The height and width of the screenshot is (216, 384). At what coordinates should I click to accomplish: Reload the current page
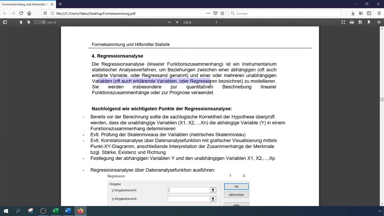point(21,13)
